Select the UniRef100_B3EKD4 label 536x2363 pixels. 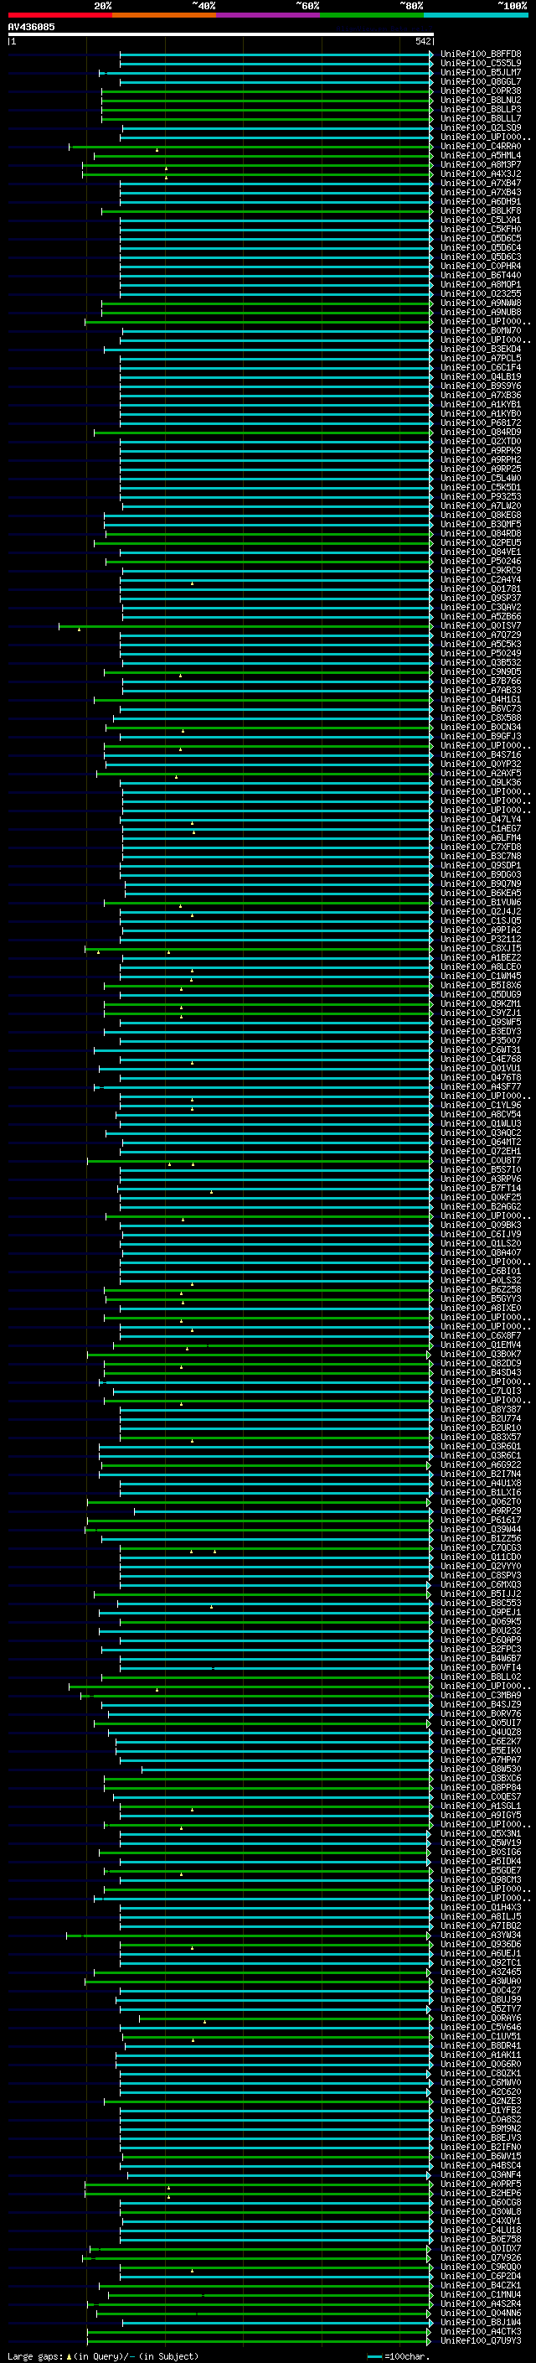coord(481,349)
